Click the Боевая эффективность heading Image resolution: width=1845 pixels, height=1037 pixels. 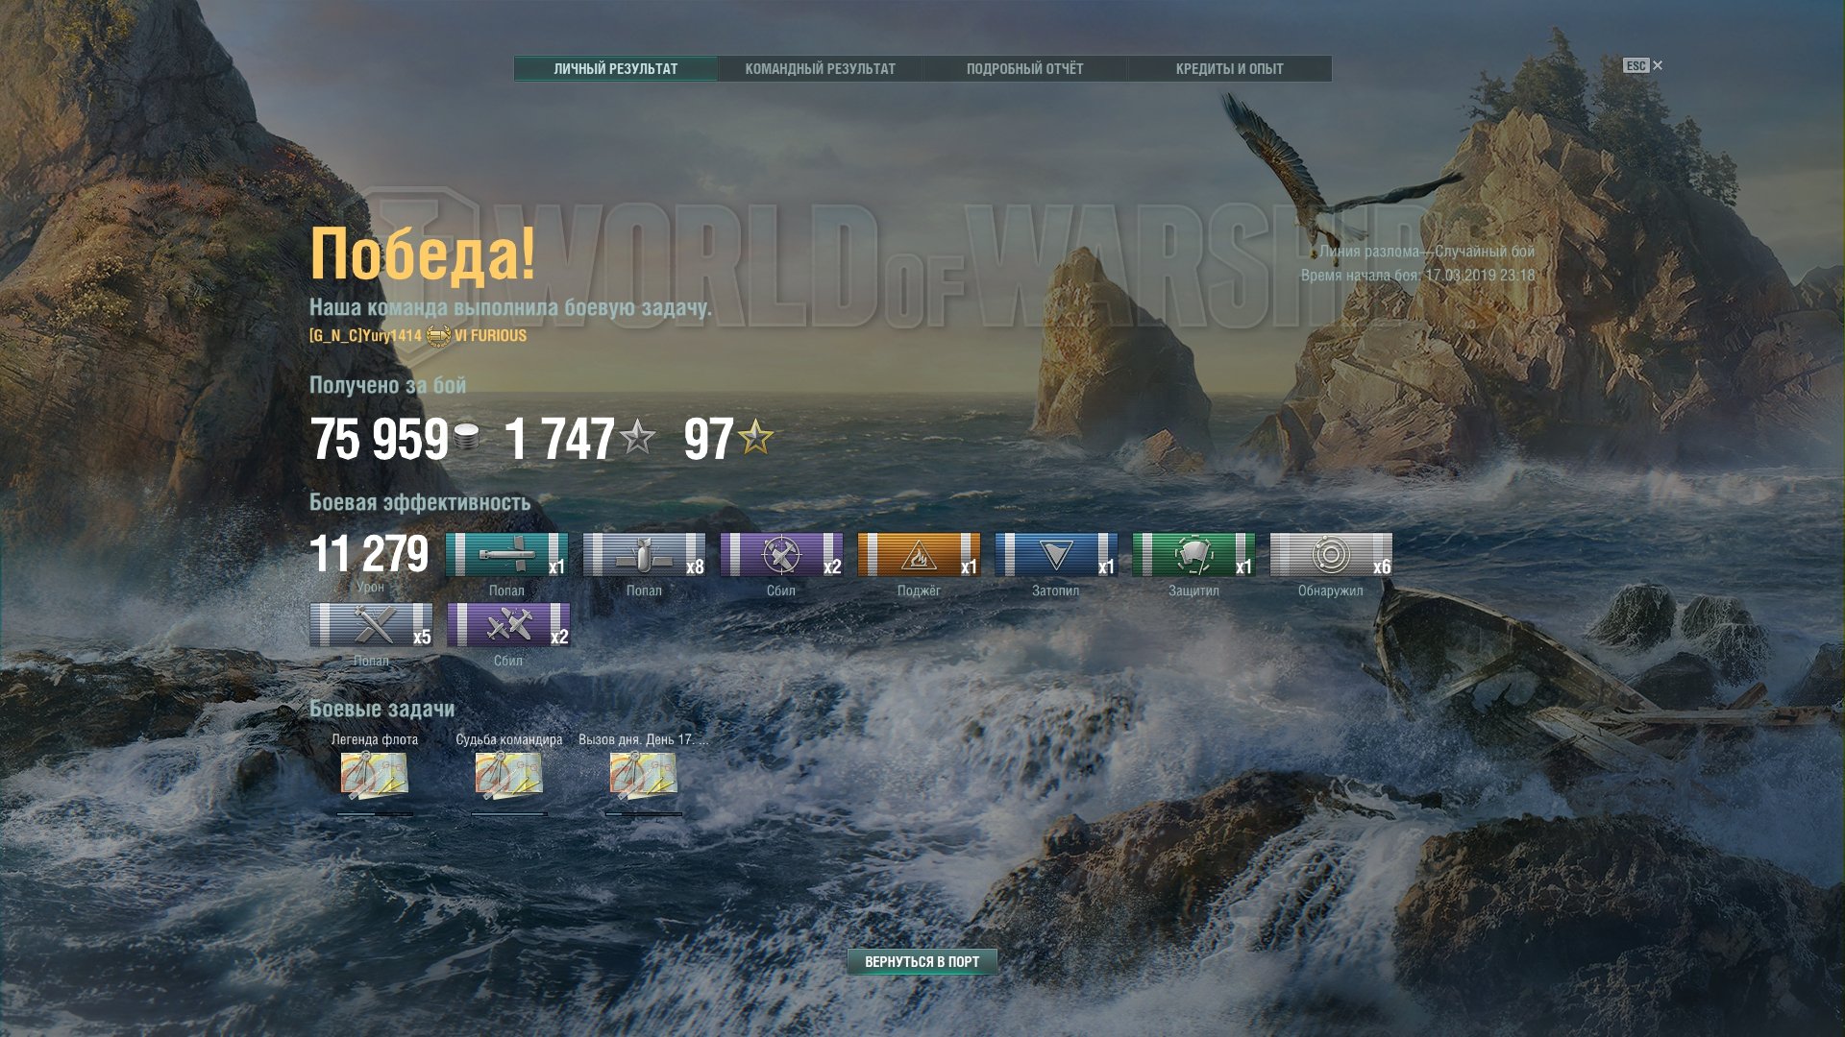[x=420, y=502]
